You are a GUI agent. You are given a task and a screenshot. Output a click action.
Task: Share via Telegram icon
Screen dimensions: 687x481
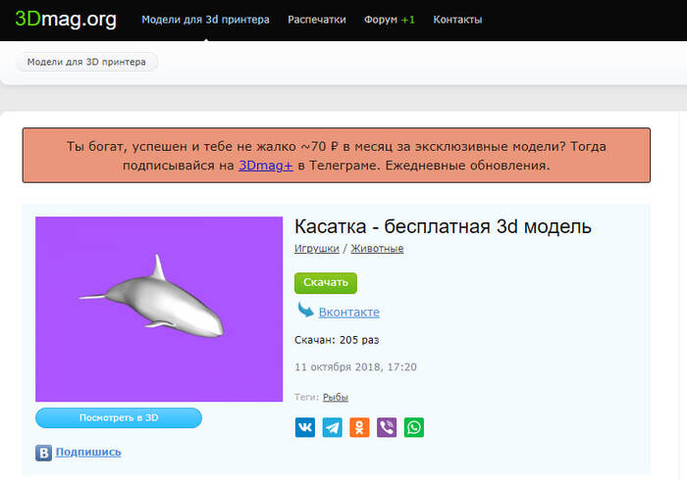tap(332, 427)
